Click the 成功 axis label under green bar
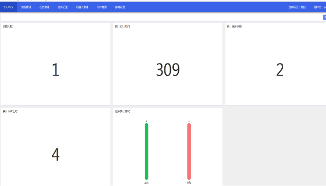Image resolution: width=326 pixels, height=186 pixels. 147,183
